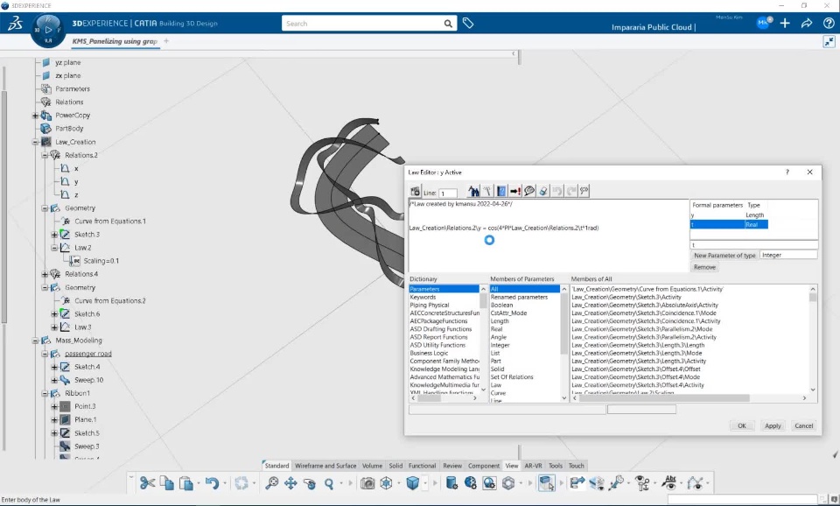Open the dropdown arrow beside the Paste icon
The height and width of the screenshot is (506, 840).
point(199,483)
